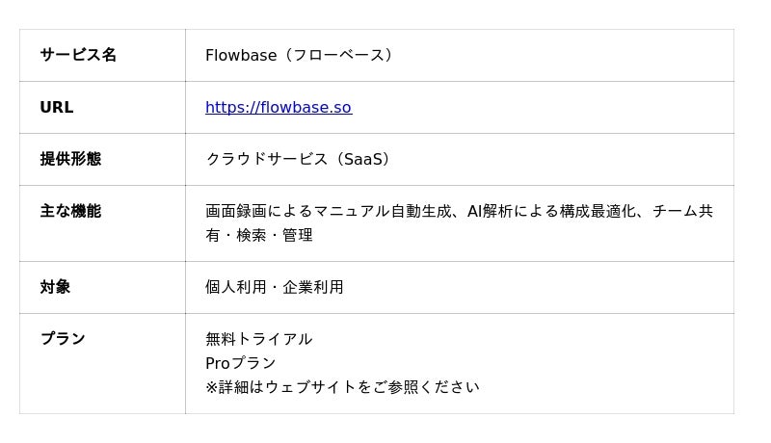Click the ※詳細はウェブサイト note line

(x=342, y=387)
